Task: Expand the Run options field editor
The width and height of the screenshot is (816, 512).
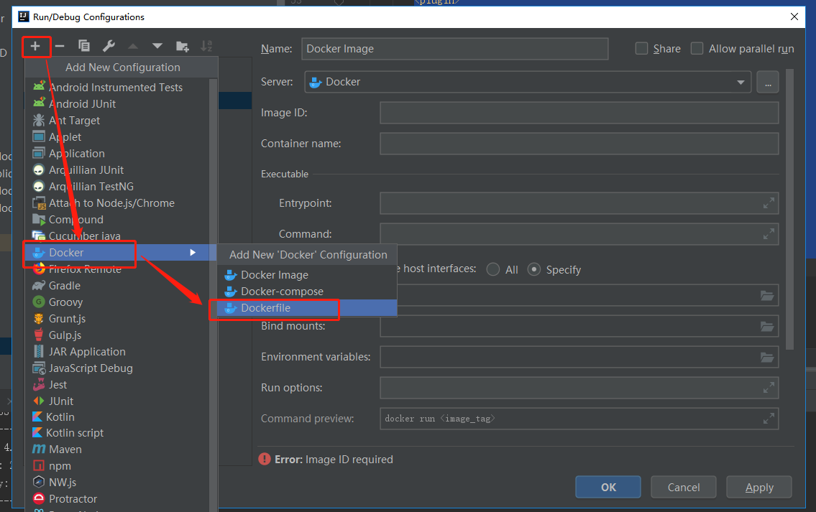Action: [x=768, y=388]
